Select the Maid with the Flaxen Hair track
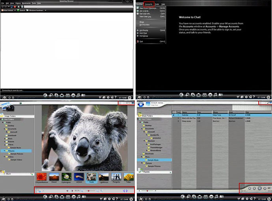This screenshot has height=201, width=272. (x=222, y=118)
